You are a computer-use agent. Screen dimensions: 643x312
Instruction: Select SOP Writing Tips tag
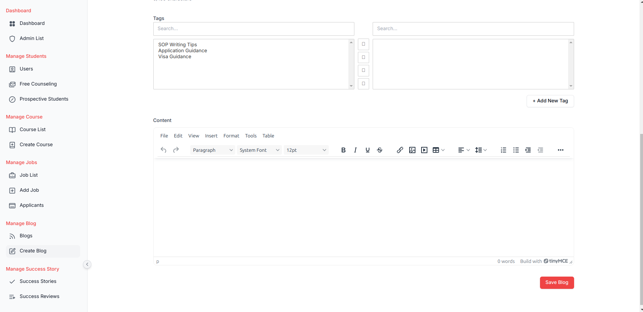coord(178,45)
